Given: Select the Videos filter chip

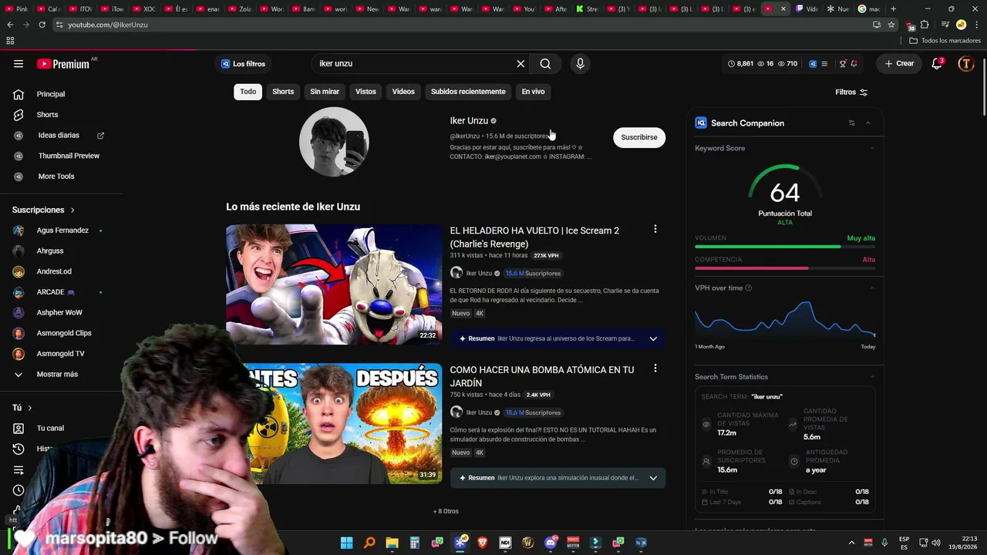Looking at the screenshot, I should coord(403,92).
